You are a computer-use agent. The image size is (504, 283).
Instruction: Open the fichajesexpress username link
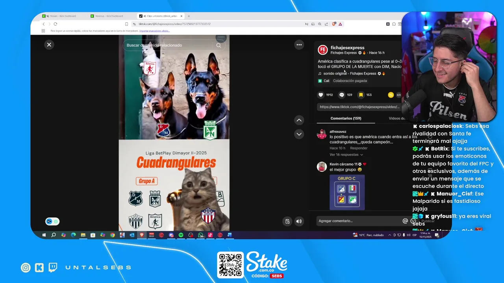[347, 48]
